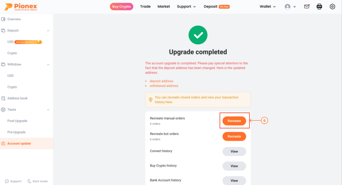Screen dimensions: 342x185
Task: Click the Address book icon
Action: pyautogui.click(x=3, y=99)
